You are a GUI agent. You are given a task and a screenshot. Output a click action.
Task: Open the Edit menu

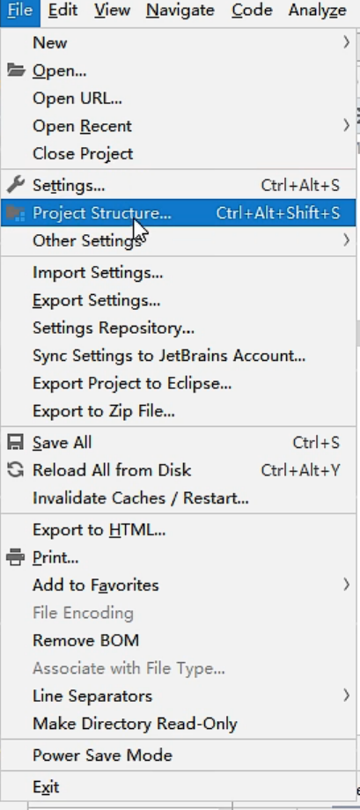62,10
